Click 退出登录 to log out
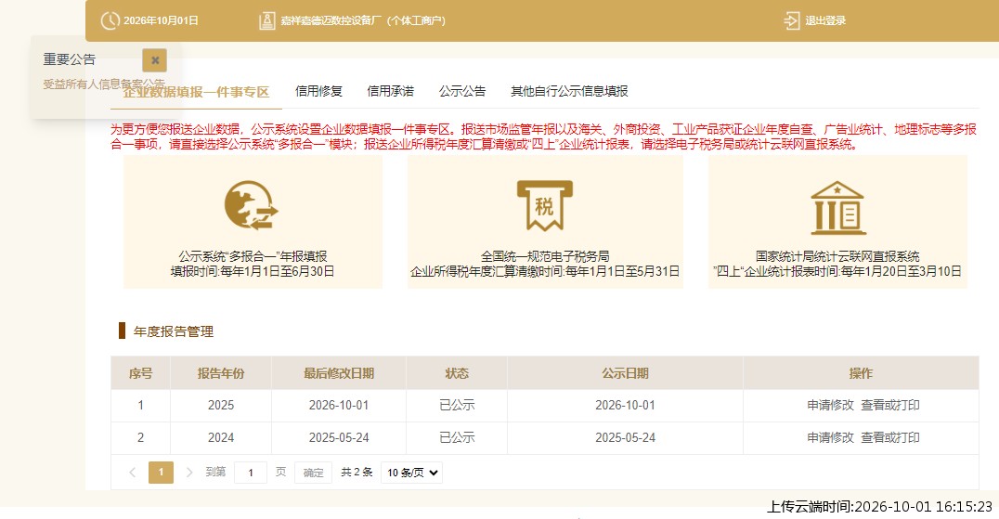The width and height of the screenshot is (999, 519). point(825,20)
